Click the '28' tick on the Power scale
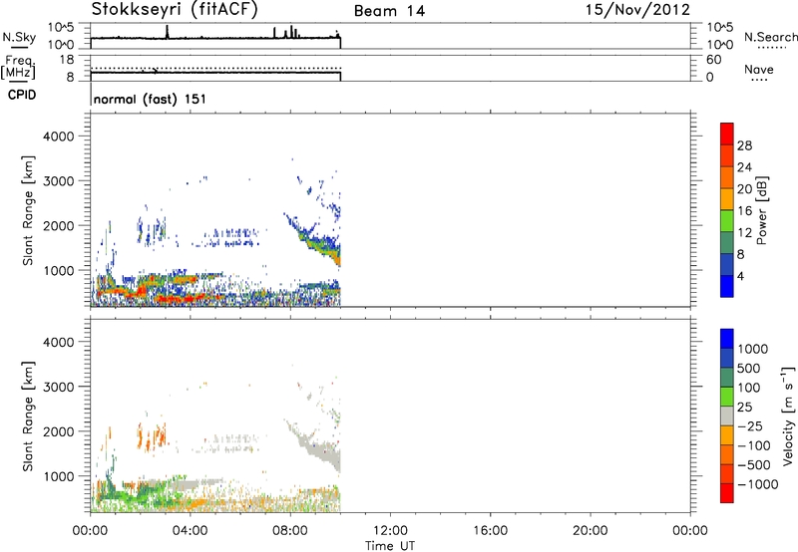This screenshot has height=552, width=798. point(744,145)
